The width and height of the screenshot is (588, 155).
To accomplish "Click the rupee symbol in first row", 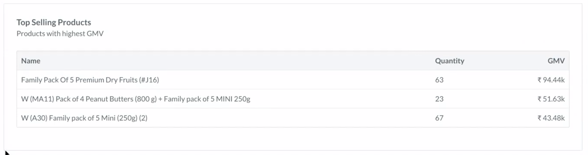I will (x=539, y=80).
